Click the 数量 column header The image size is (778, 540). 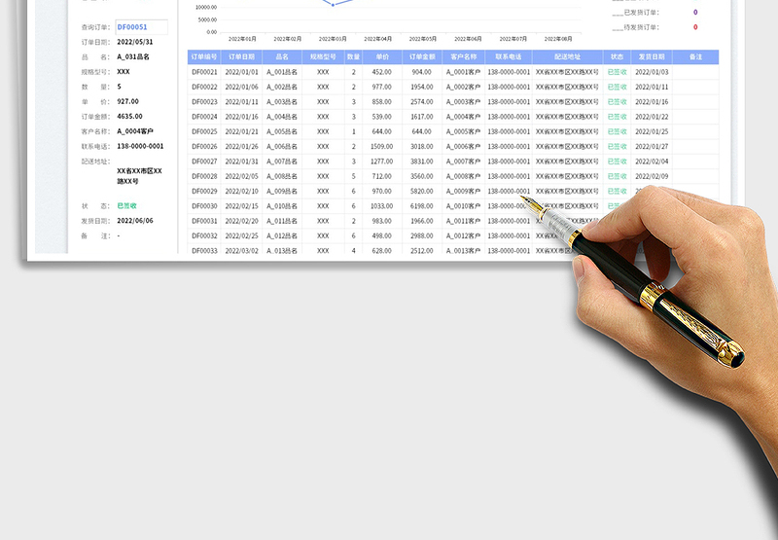tap(353, 57)
